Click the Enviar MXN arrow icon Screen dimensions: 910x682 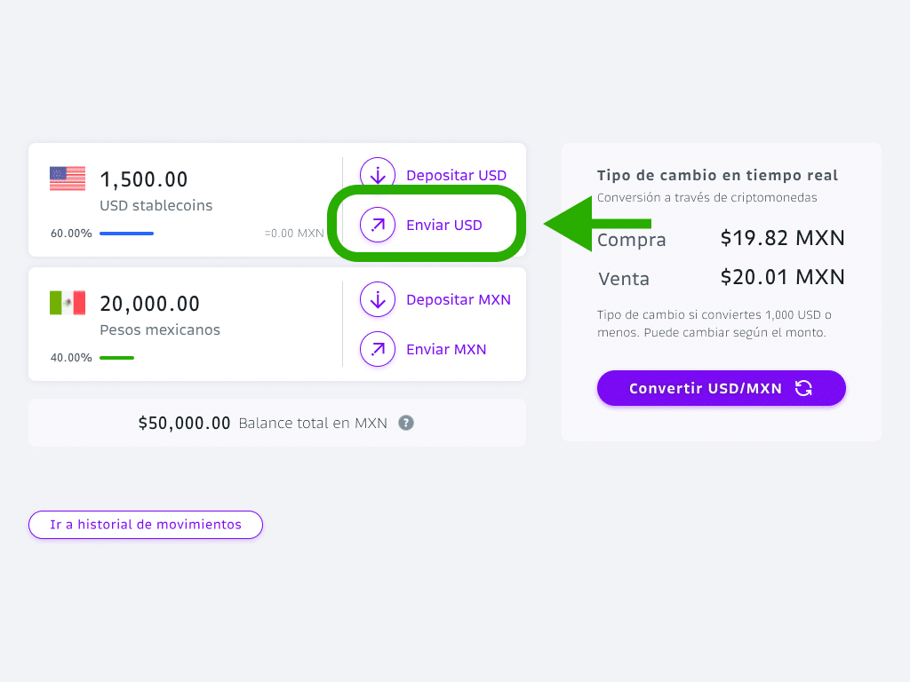coord(378,349)
